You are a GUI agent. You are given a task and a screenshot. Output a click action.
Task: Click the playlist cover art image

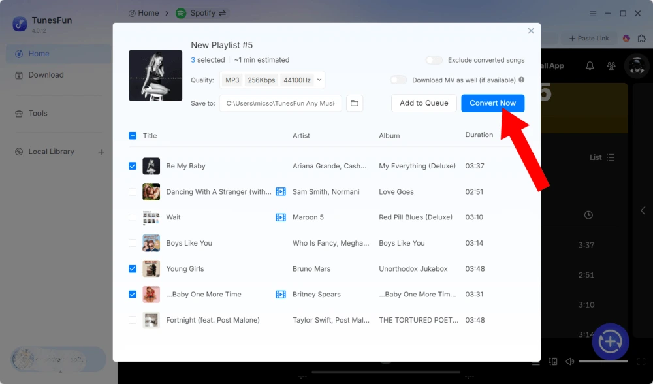(155, 75)
